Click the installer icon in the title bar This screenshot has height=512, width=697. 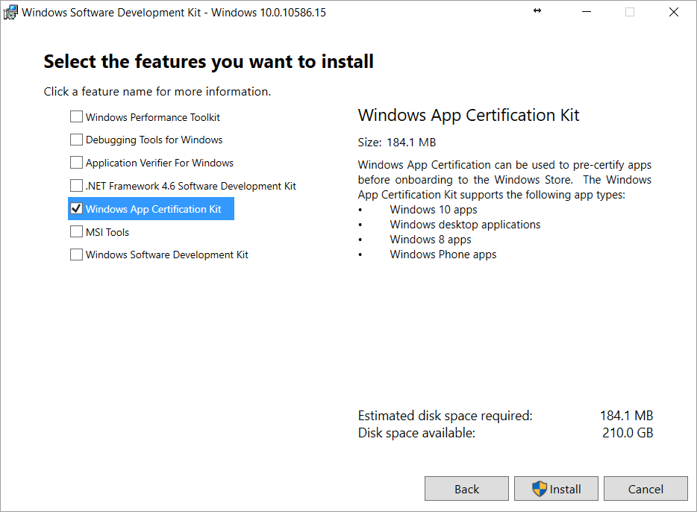click(10, 12)
